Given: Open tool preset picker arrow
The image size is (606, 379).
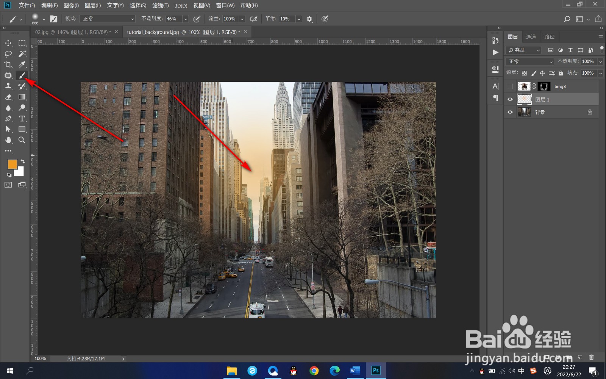Looking at the screenshot, I should point(21,19).
